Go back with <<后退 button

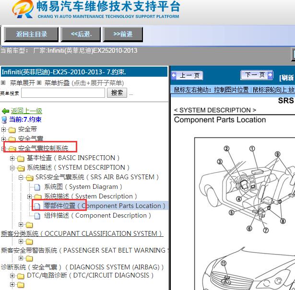point(81,34)
